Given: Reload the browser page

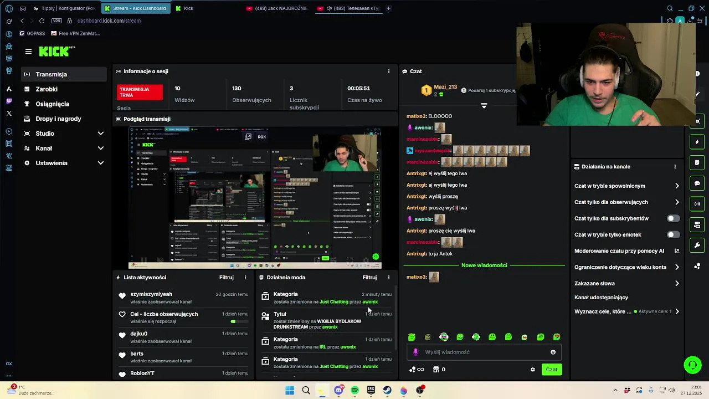Looking at the screenshot, I should (x=42, y=21).
